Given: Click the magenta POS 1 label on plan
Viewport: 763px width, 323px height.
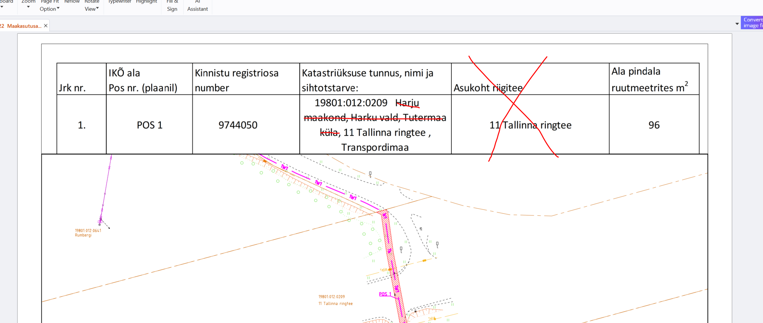Looking at the screenshot, I should pyautogui.click(x=384, y=294).
